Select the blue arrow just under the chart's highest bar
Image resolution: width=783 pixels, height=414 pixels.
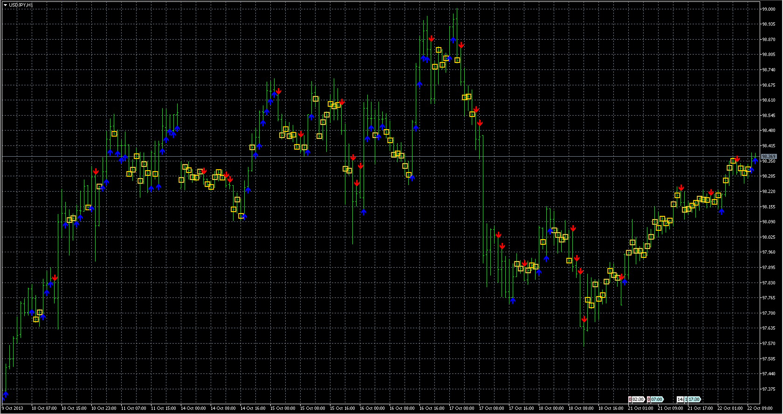click(x=453, y=41)
